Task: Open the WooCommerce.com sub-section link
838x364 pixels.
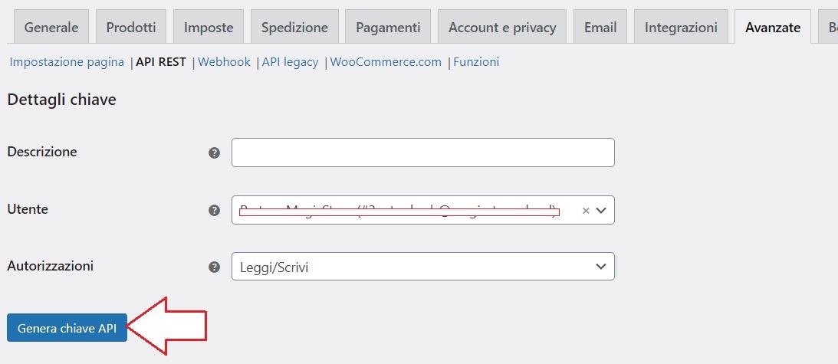Action: (386, 62)
